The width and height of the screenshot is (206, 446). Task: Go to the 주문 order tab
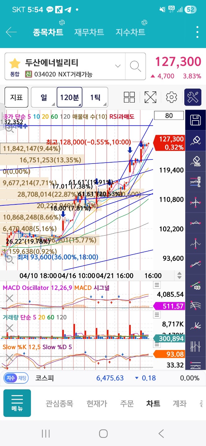(127, 404)
